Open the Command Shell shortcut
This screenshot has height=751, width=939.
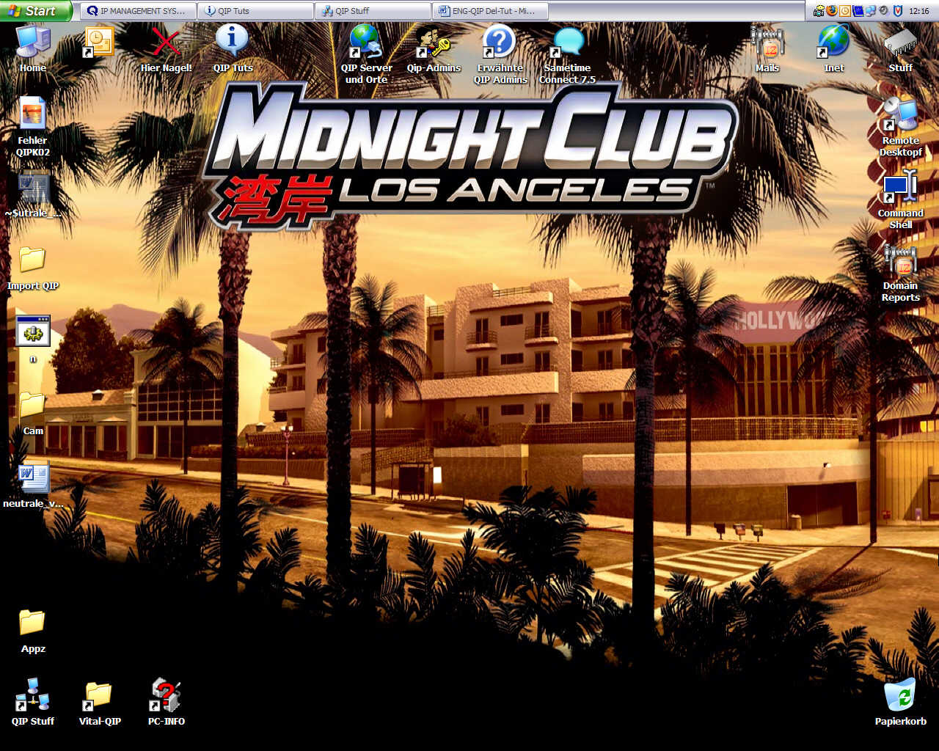[x=901, y=199]
